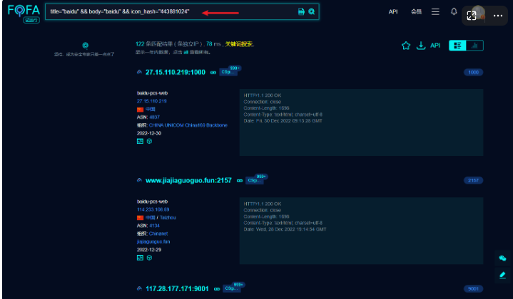Click the icon left of 27.15.110.219:1000
This screenshot has width=513, height=299.
[x=139, y=72]
